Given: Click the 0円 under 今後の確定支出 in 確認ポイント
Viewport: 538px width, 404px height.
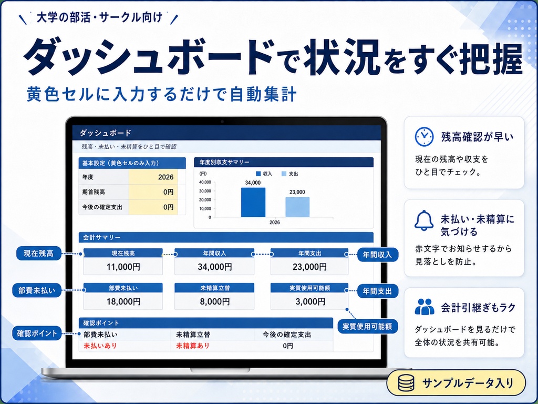Looking at the screenshot, I should pos(288,346).
